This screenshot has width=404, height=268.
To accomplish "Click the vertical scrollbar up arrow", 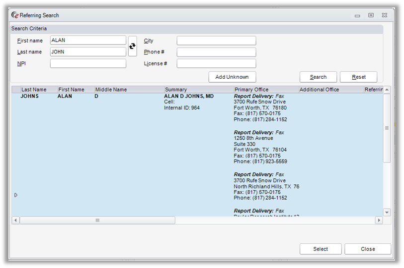I will tap(387, 90).
